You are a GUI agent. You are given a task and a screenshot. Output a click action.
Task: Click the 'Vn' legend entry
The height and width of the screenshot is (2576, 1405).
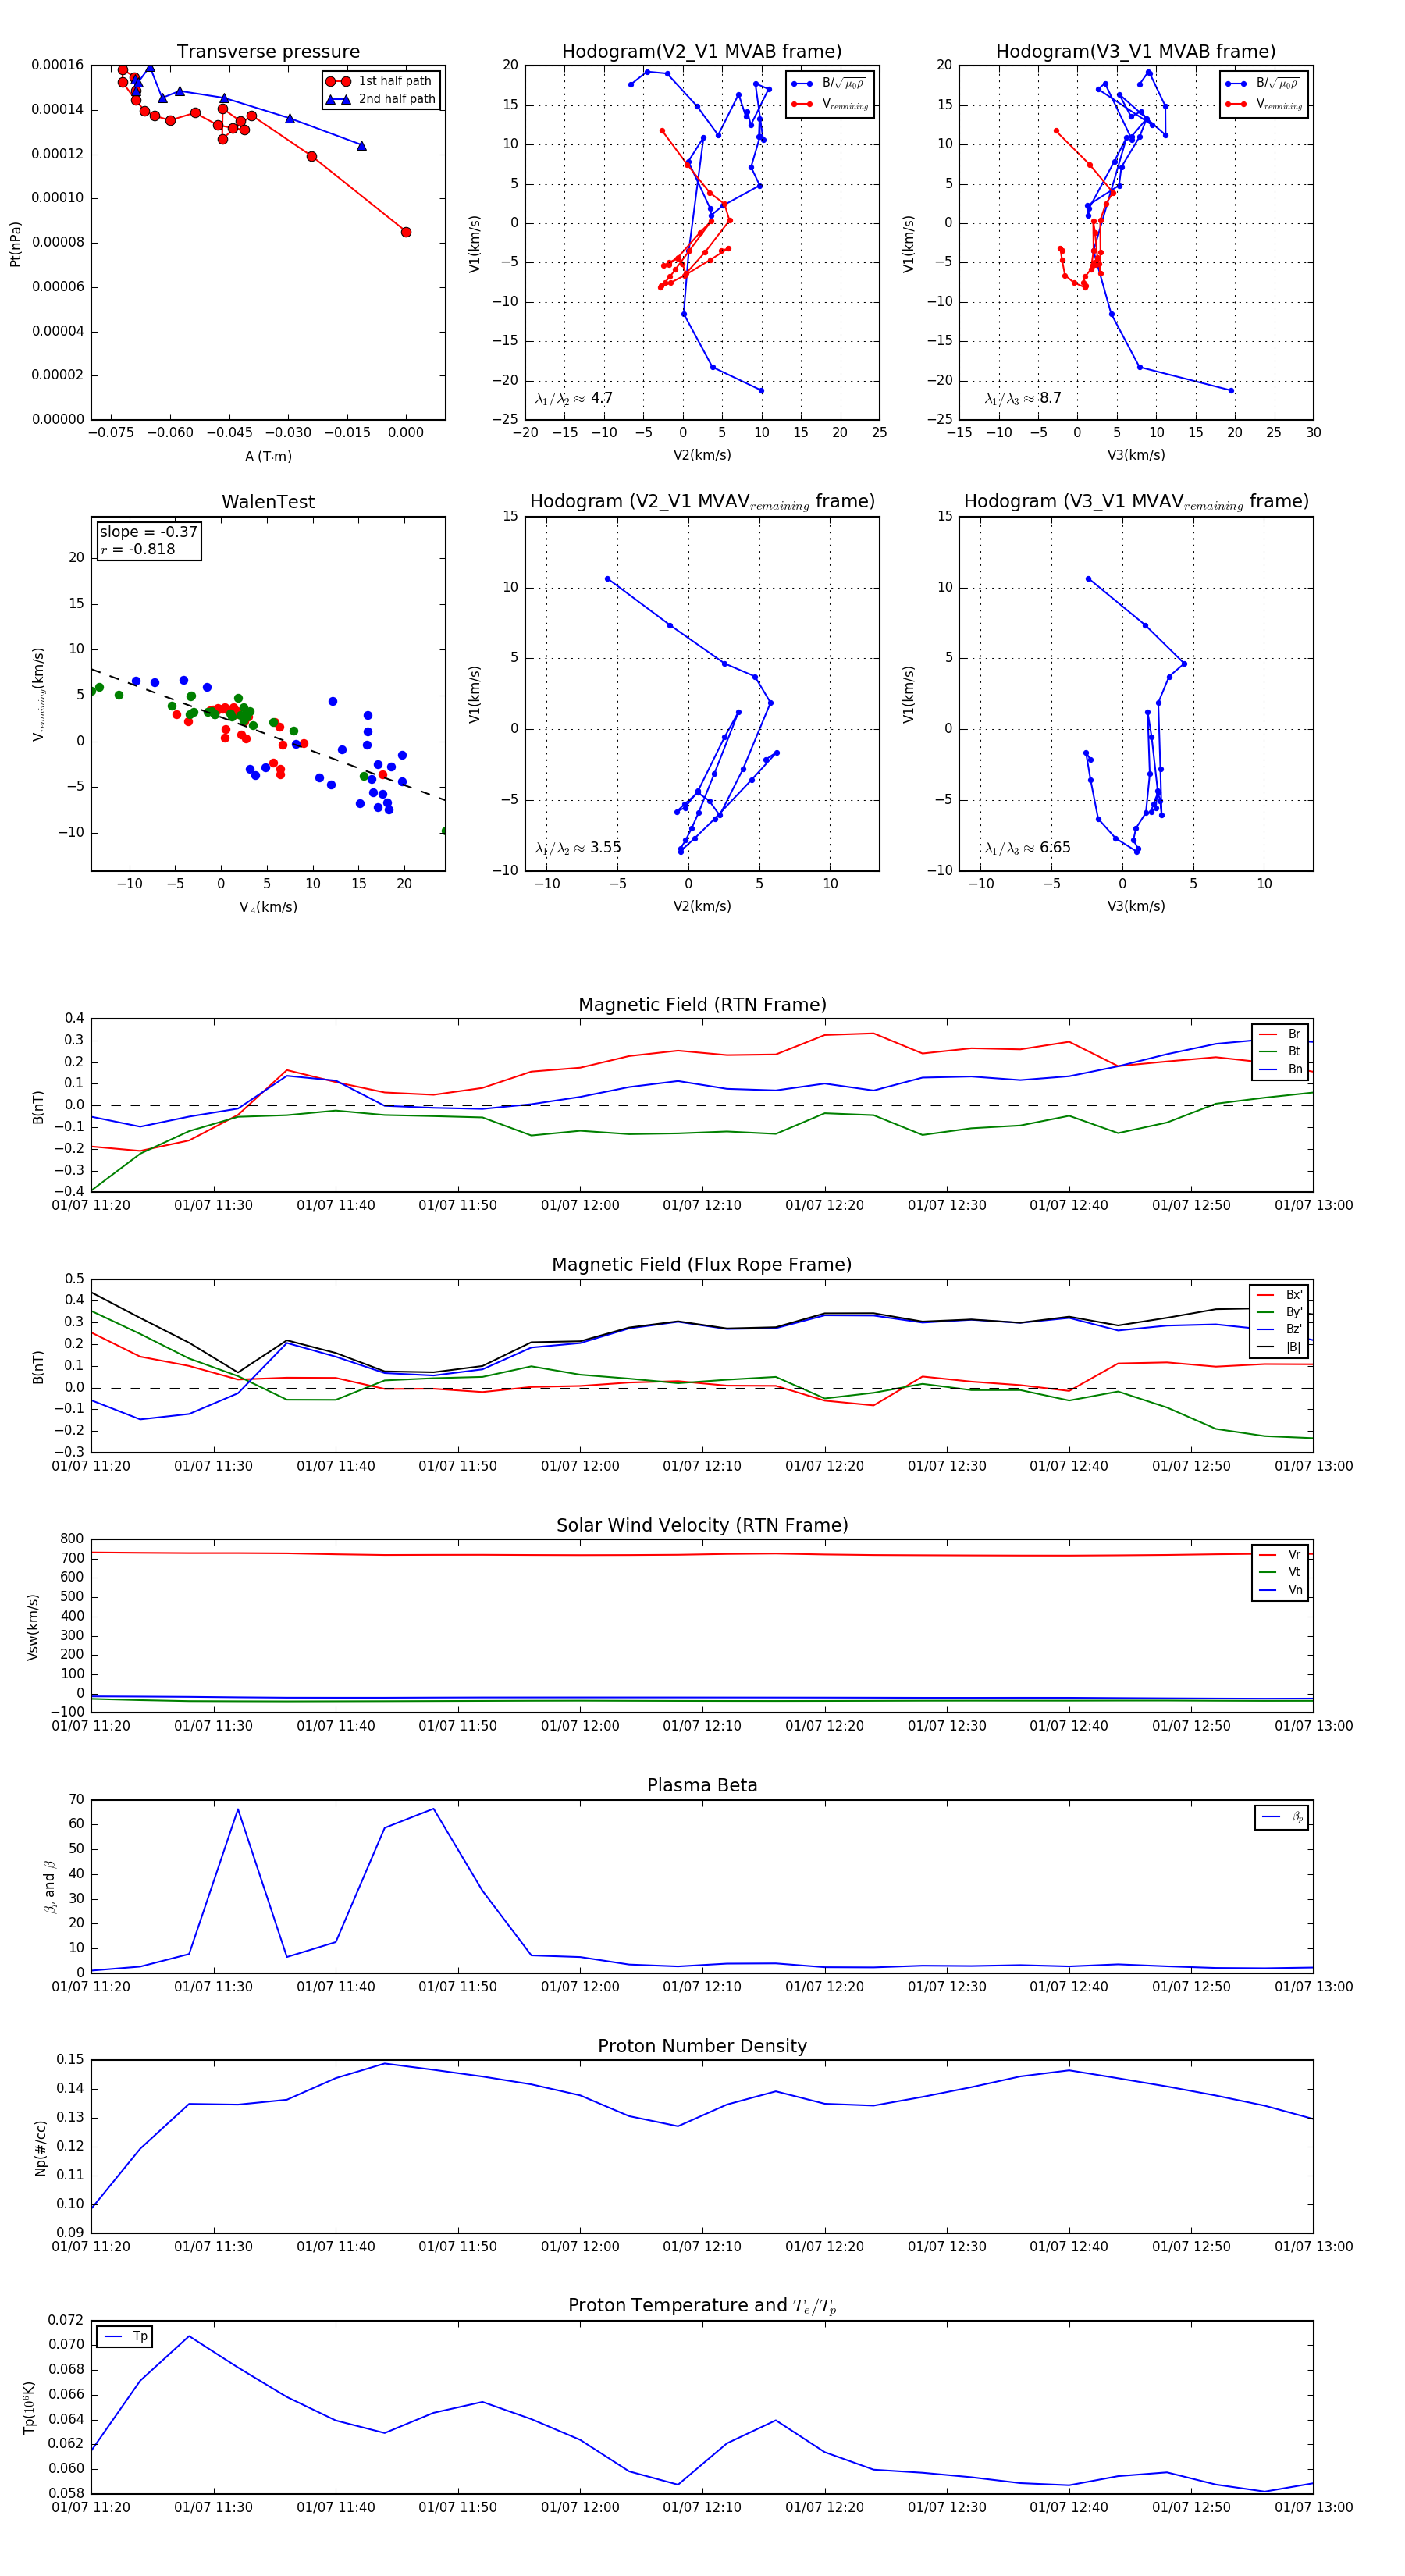coord(1281,1590)
